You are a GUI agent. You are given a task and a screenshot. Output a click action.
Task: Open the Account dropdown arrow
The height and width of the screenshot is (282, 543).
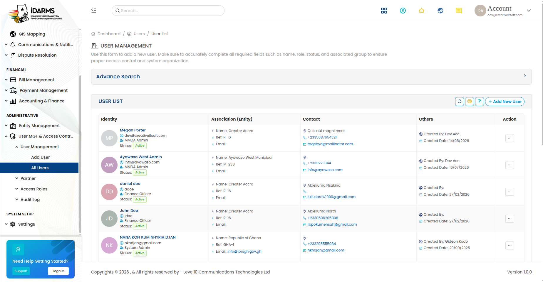tap(529, 11)
